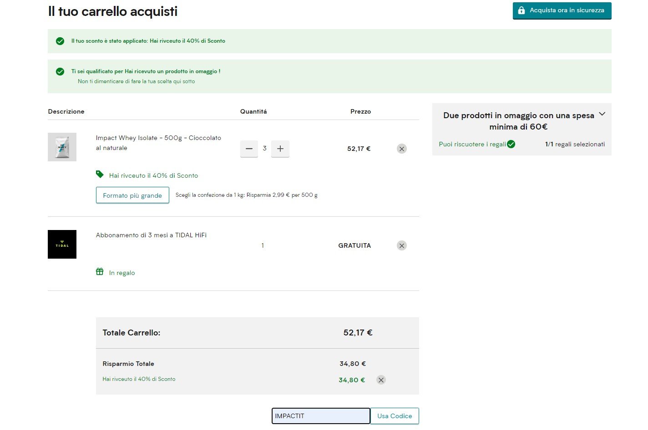
Task: Click the checkmark on free gift qualified banner
Action: tap(60, 71)
